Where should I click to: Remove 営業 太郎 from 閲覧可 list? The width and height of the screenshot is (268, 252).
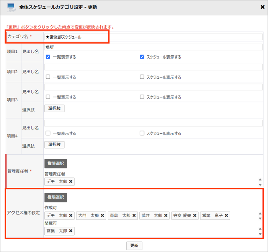71,231
